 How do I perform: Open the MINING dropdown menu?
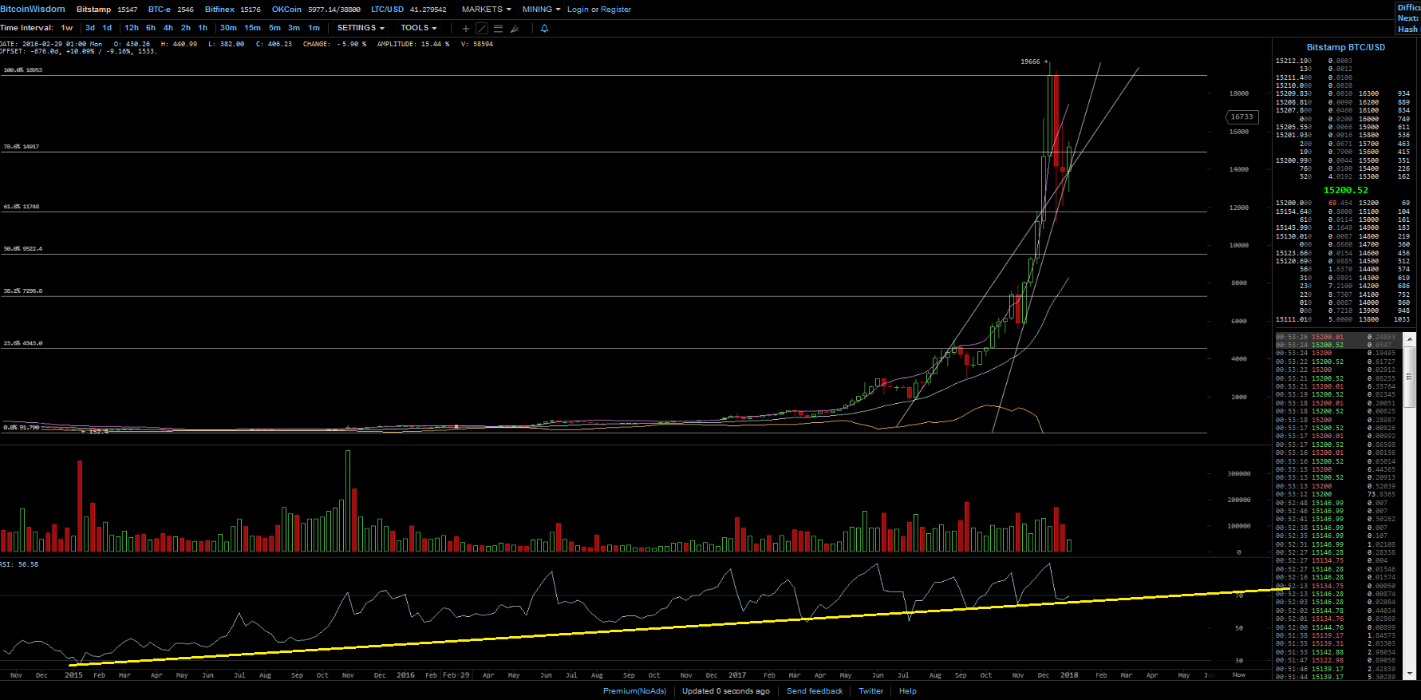(x=541, y=10)
